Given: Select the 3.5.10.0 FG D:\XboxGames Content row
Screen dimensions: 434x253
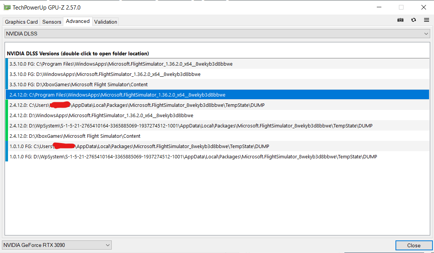Looking at the screenshot, I should click(217, 84).
